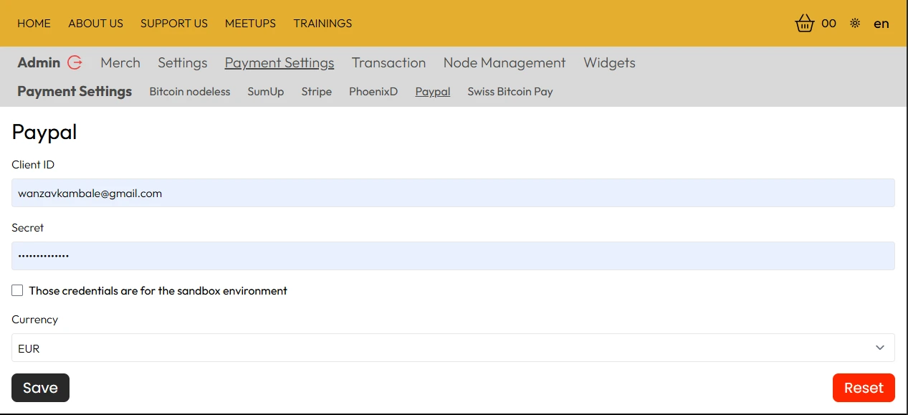Click the red Reset button
This screenshot has width=908, height=415.
(863, 388)
